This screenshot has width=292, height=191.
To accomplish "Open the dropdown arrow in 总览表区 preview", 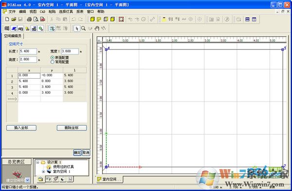I will 28,180.
